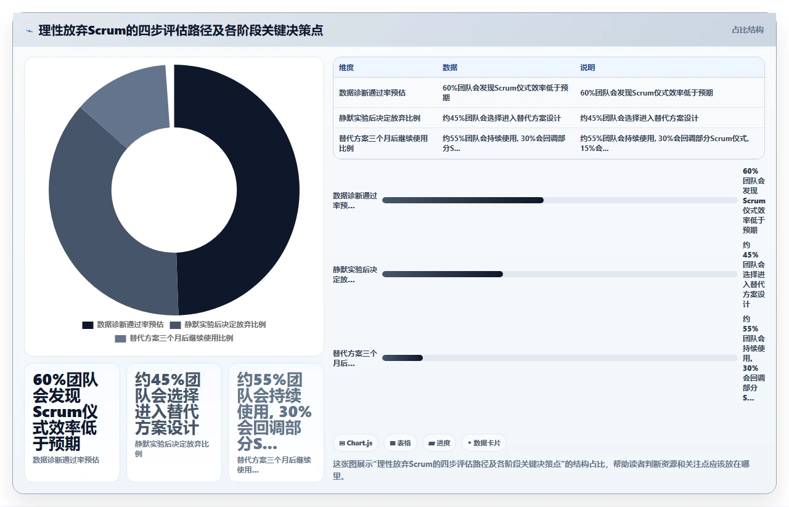Click progress label 静默实验后决定放…

(x=355, y=275)
